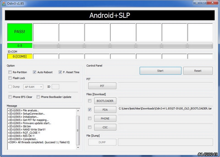
Task: Select the 'Firmware update start..' log line
Action: click(30, 123)
